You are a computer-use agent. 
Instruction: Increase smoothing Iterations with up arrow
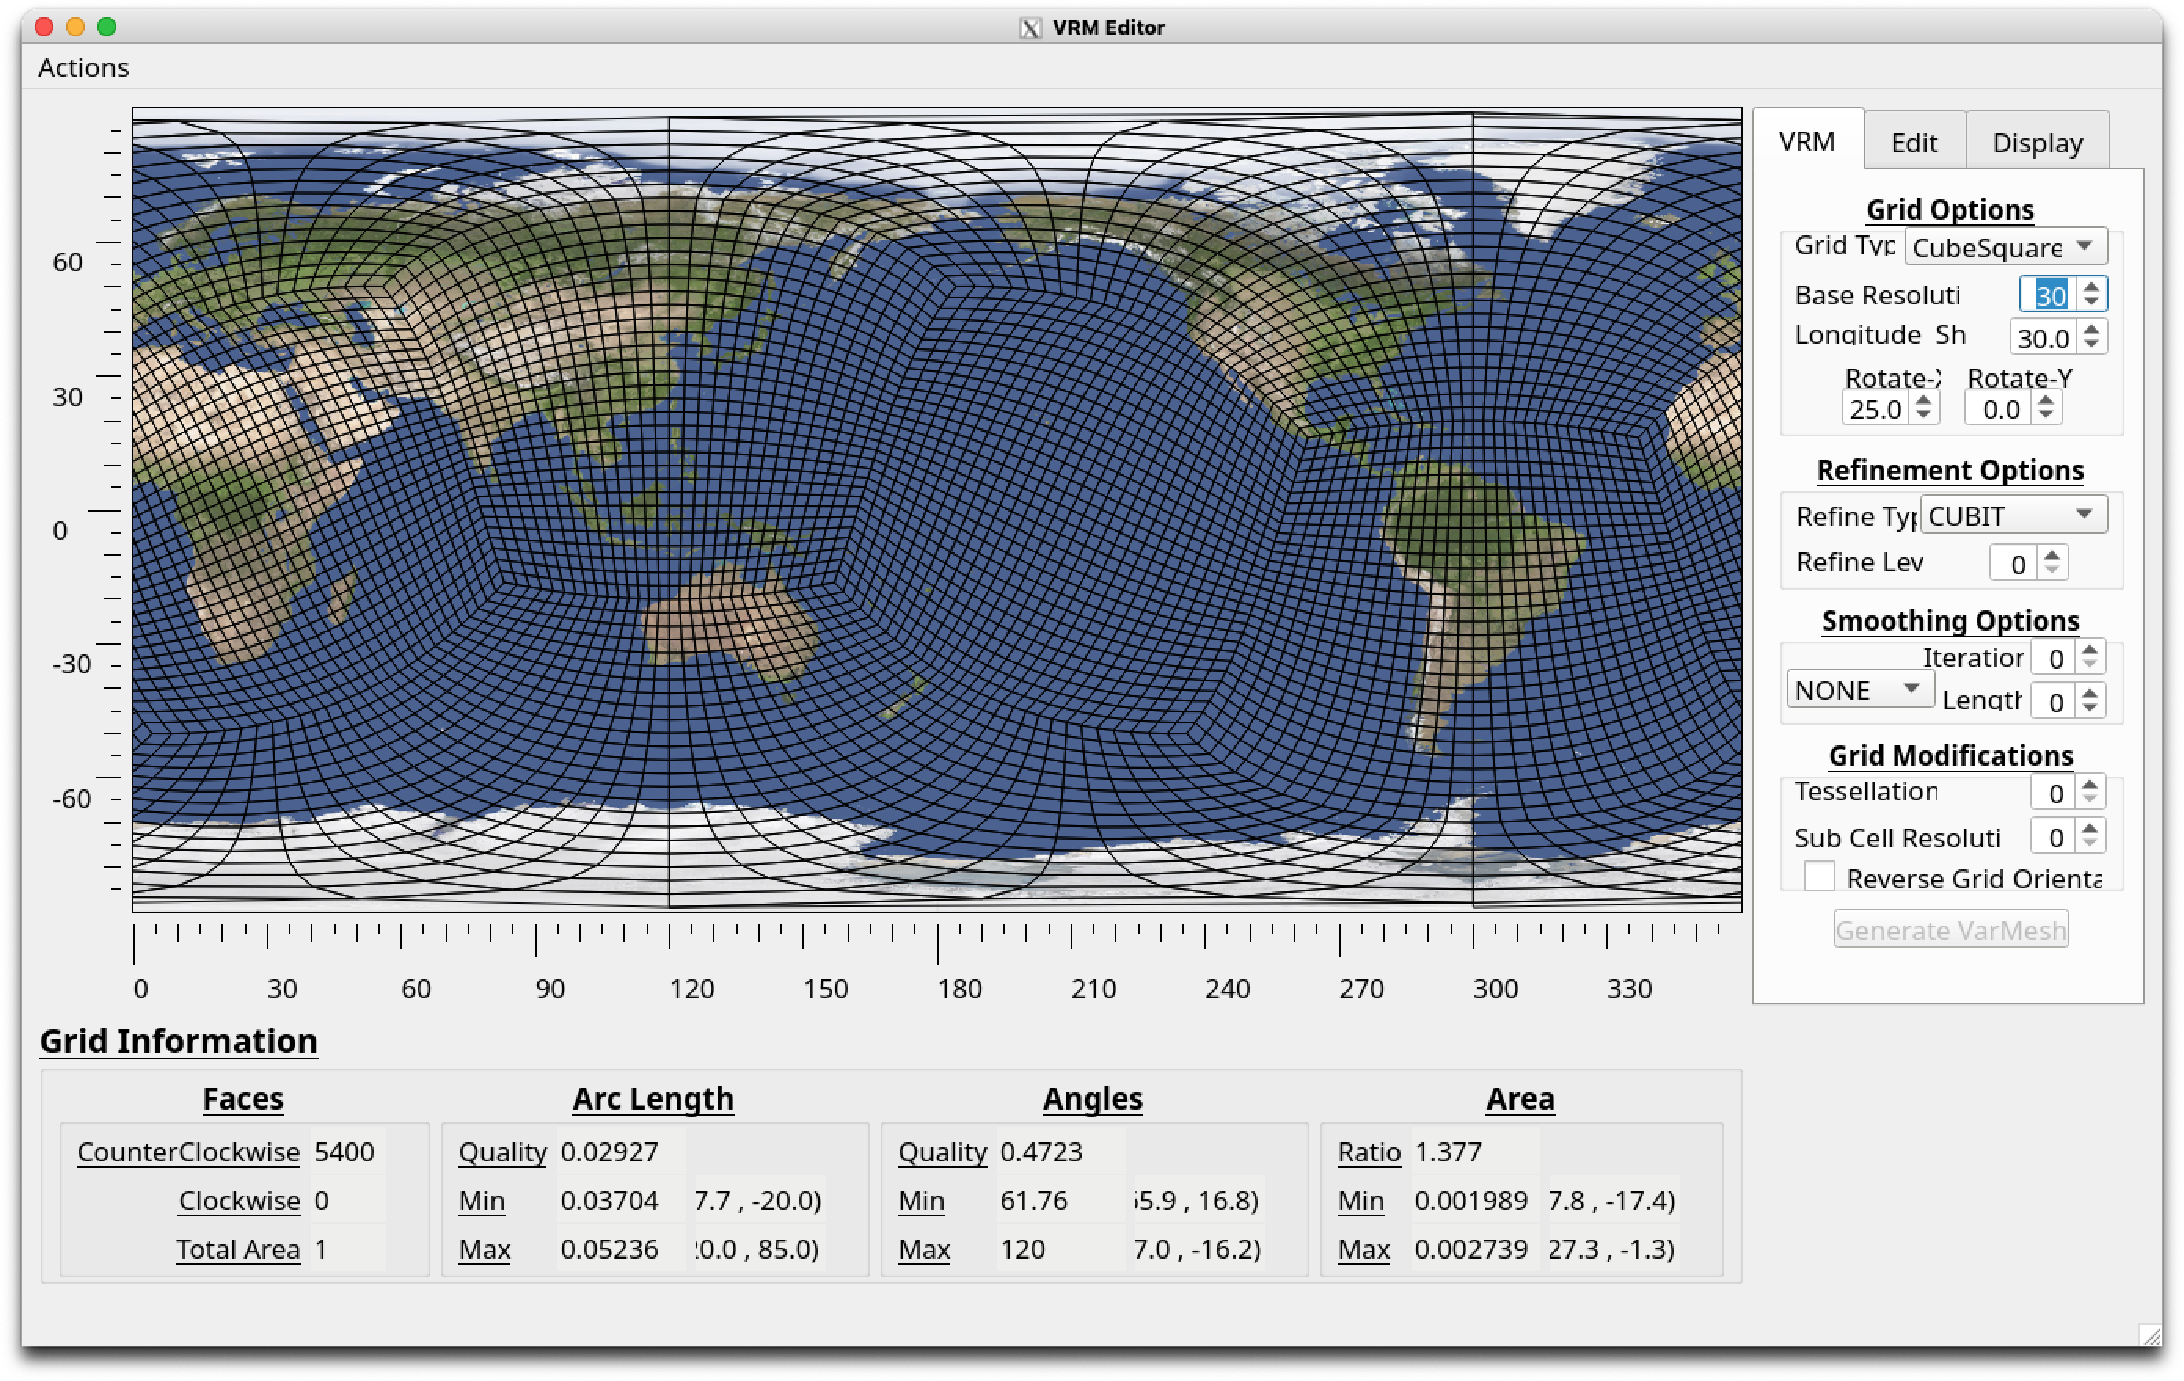(2090, 649)
